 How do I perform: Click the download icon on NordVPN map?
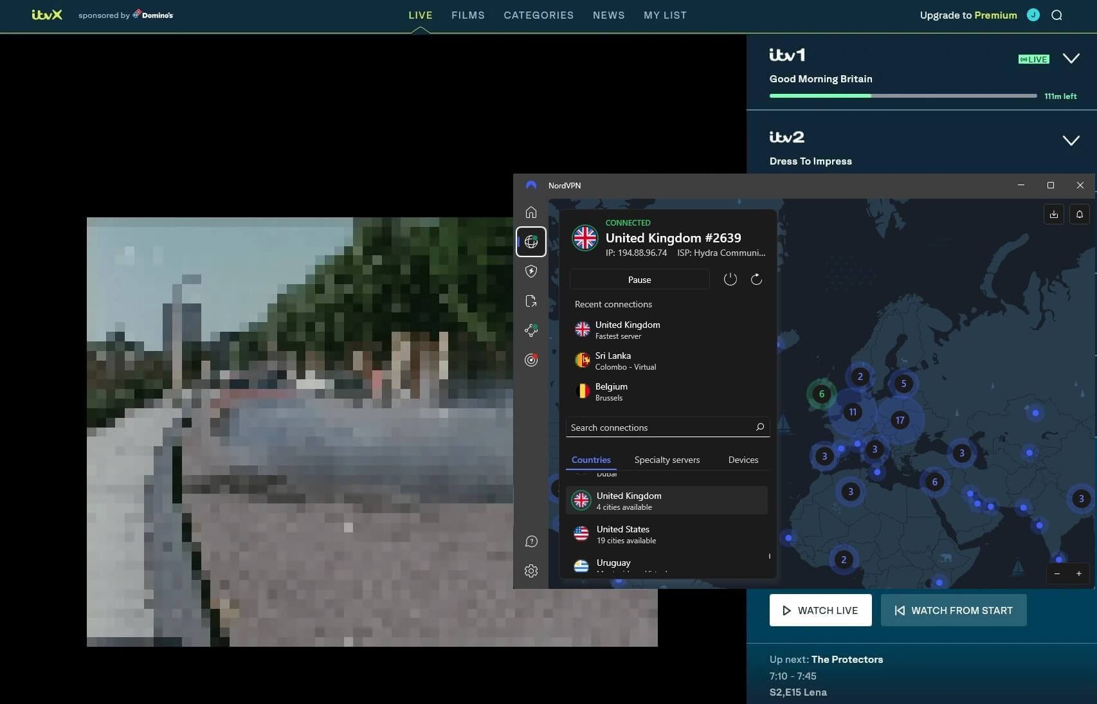pyautogui.click(x=1053, y=214)
